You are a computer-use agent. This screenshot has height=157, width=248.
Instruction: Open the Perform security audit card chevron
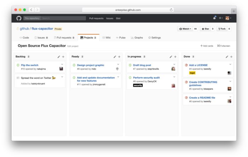[x=174, y=77]
